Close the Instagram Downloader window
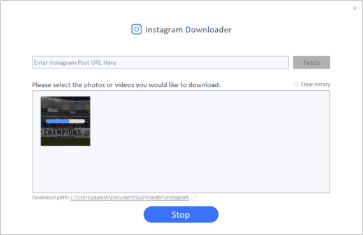363x235 pixels. pyautogui.click(x=355, y=8)
